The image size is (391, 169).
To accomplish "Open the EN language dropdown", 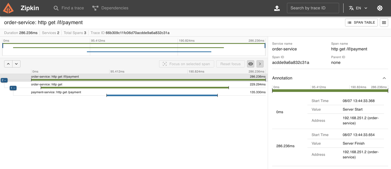I will tap(358, 8).
